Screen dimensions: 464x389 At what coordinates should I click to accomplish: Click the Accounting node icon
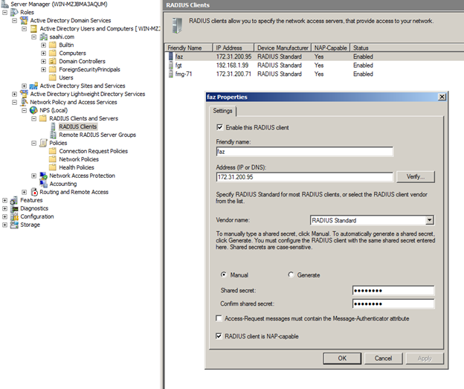point(43,184)
